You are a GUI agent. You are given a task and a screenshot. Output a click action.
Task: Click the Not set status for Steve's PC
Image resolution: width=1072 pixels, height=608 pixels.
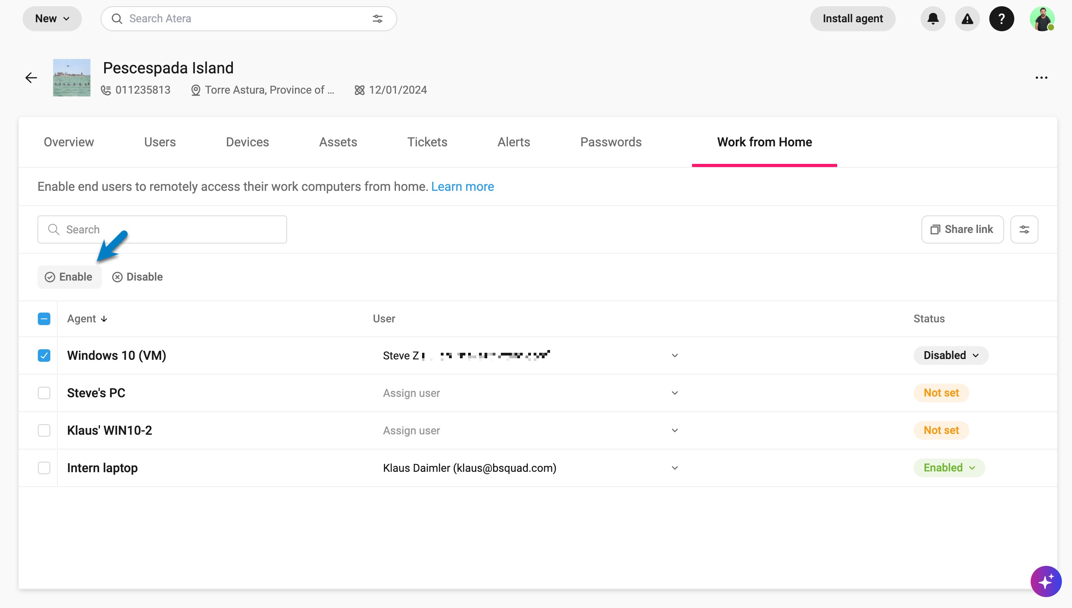(x=941, y=393)
